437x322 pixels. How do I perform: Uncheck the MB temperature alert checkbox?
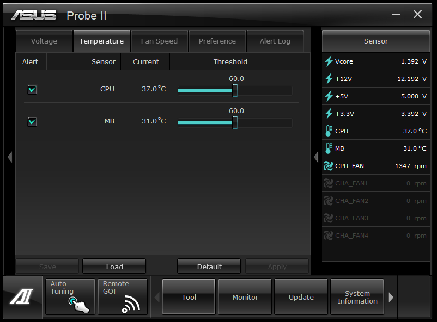tap(32, 121)
